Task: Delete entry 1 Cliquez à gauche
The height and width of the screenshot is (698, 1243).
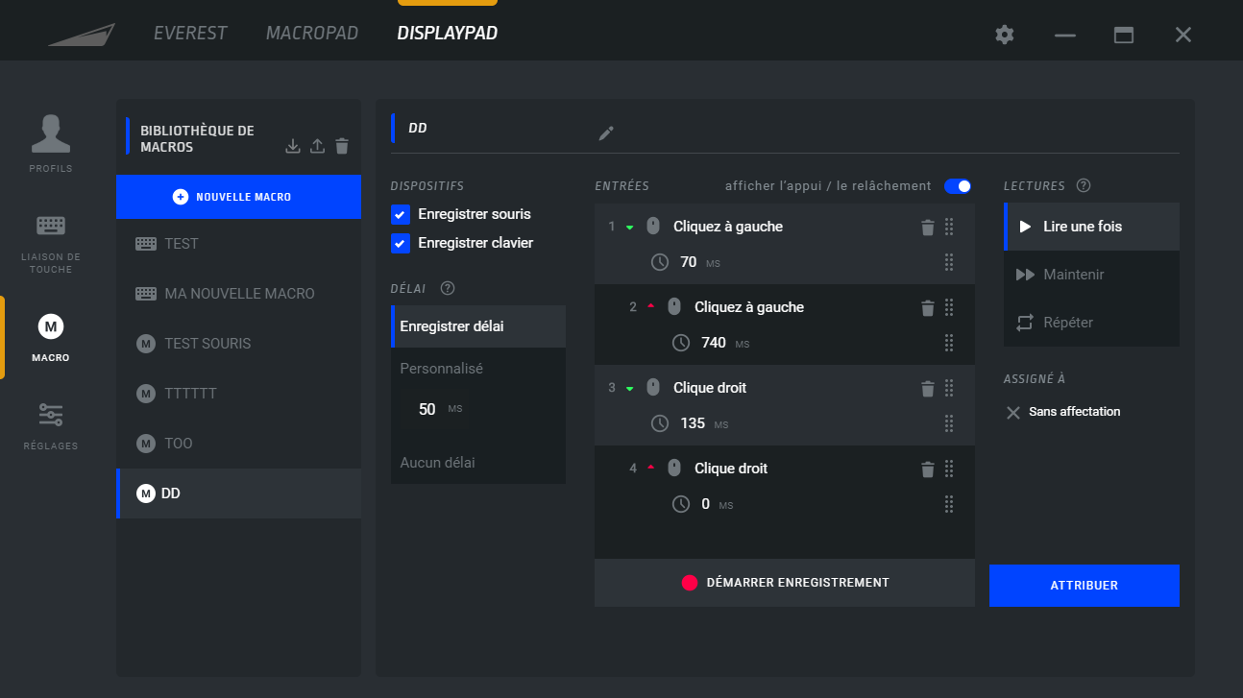Action: point(927,228)
